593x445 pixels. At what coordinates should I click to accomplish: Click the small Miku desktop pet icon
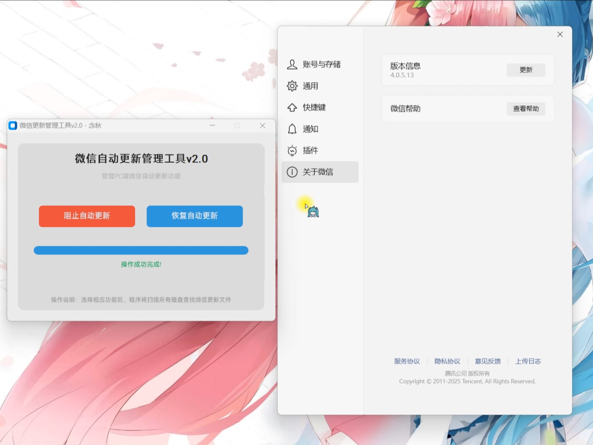(313, 212)
